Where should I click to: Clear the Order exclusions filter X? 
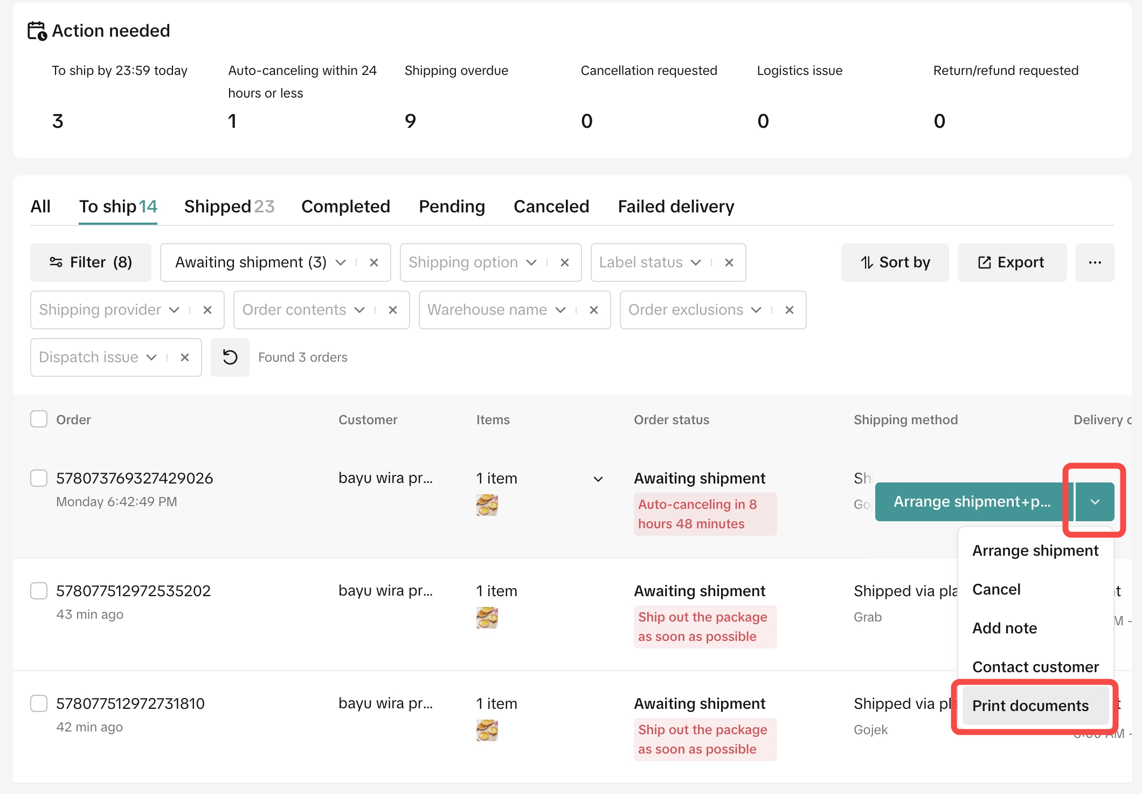tap(790, 310)
